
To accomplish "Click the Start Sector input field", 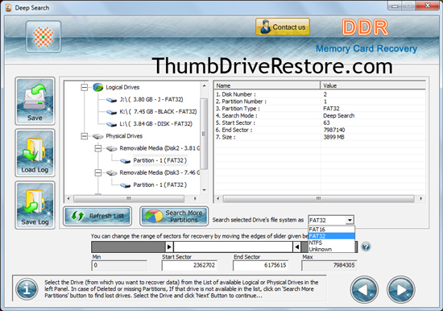I will click(189, 265).
